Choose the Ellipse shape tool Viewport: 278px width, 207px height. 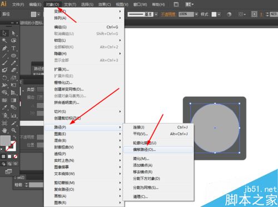coord(13,56)
